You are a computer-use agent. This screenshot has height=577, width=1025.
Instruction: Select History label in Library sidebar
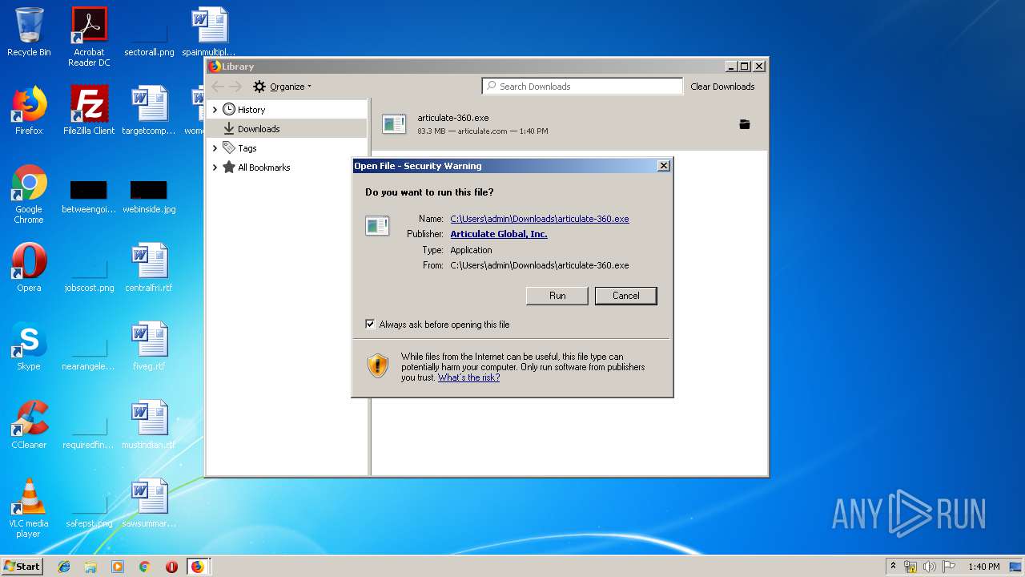pyautogui.click(x=251, y=110)
